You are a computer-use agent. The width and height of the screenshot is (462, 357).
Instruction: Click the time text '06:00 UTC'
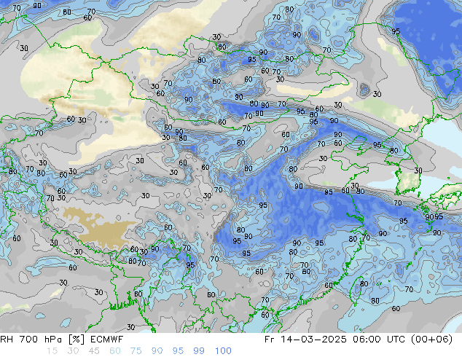tap(380, 340)
